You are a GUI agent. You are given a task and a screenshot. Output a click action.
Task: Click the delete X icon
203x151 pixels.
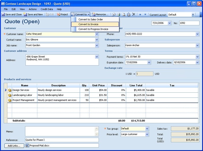pos(134,14)
